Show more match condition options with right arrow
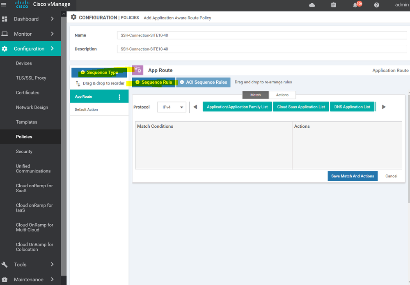The image size is (410, 285). coord(384,107)
